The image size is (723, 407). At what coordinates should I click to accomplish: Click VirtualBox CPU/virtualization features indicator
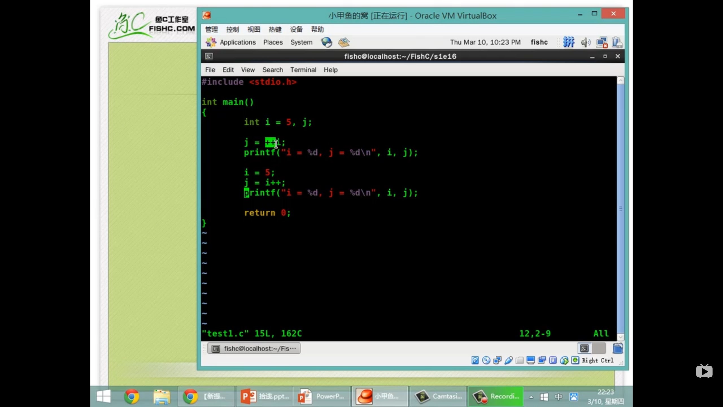(x=553, y=360)
